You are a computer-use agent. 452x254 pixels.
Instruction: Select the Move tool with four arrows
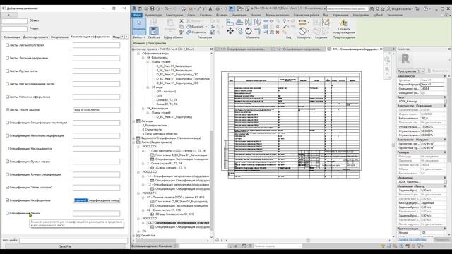click(230, 30)
